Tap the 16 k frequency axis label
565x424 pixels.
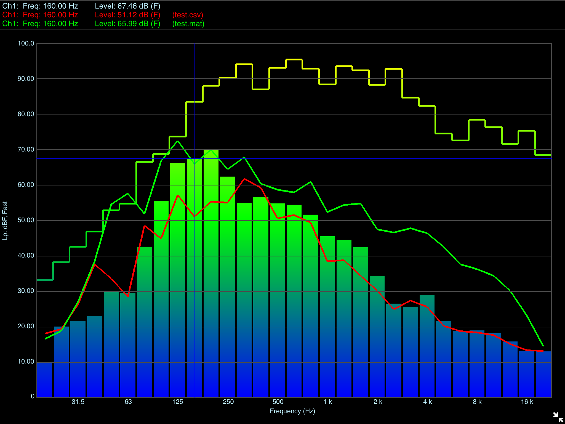tap(527, 402)
